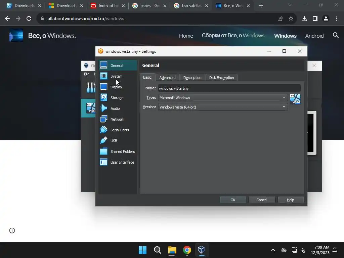Open the Windows link in site navigation

point(285,36)
